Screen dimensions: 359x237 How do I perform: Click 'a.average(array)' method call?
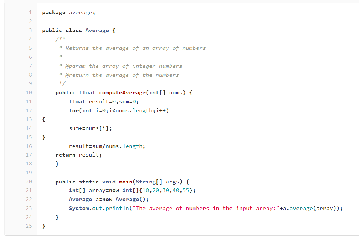click(309, 209)
